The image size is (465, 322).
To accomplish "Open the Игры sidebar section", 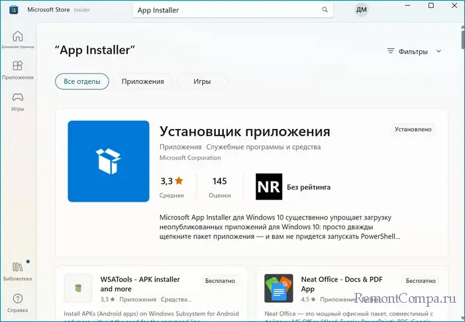I will pos(17,102).
